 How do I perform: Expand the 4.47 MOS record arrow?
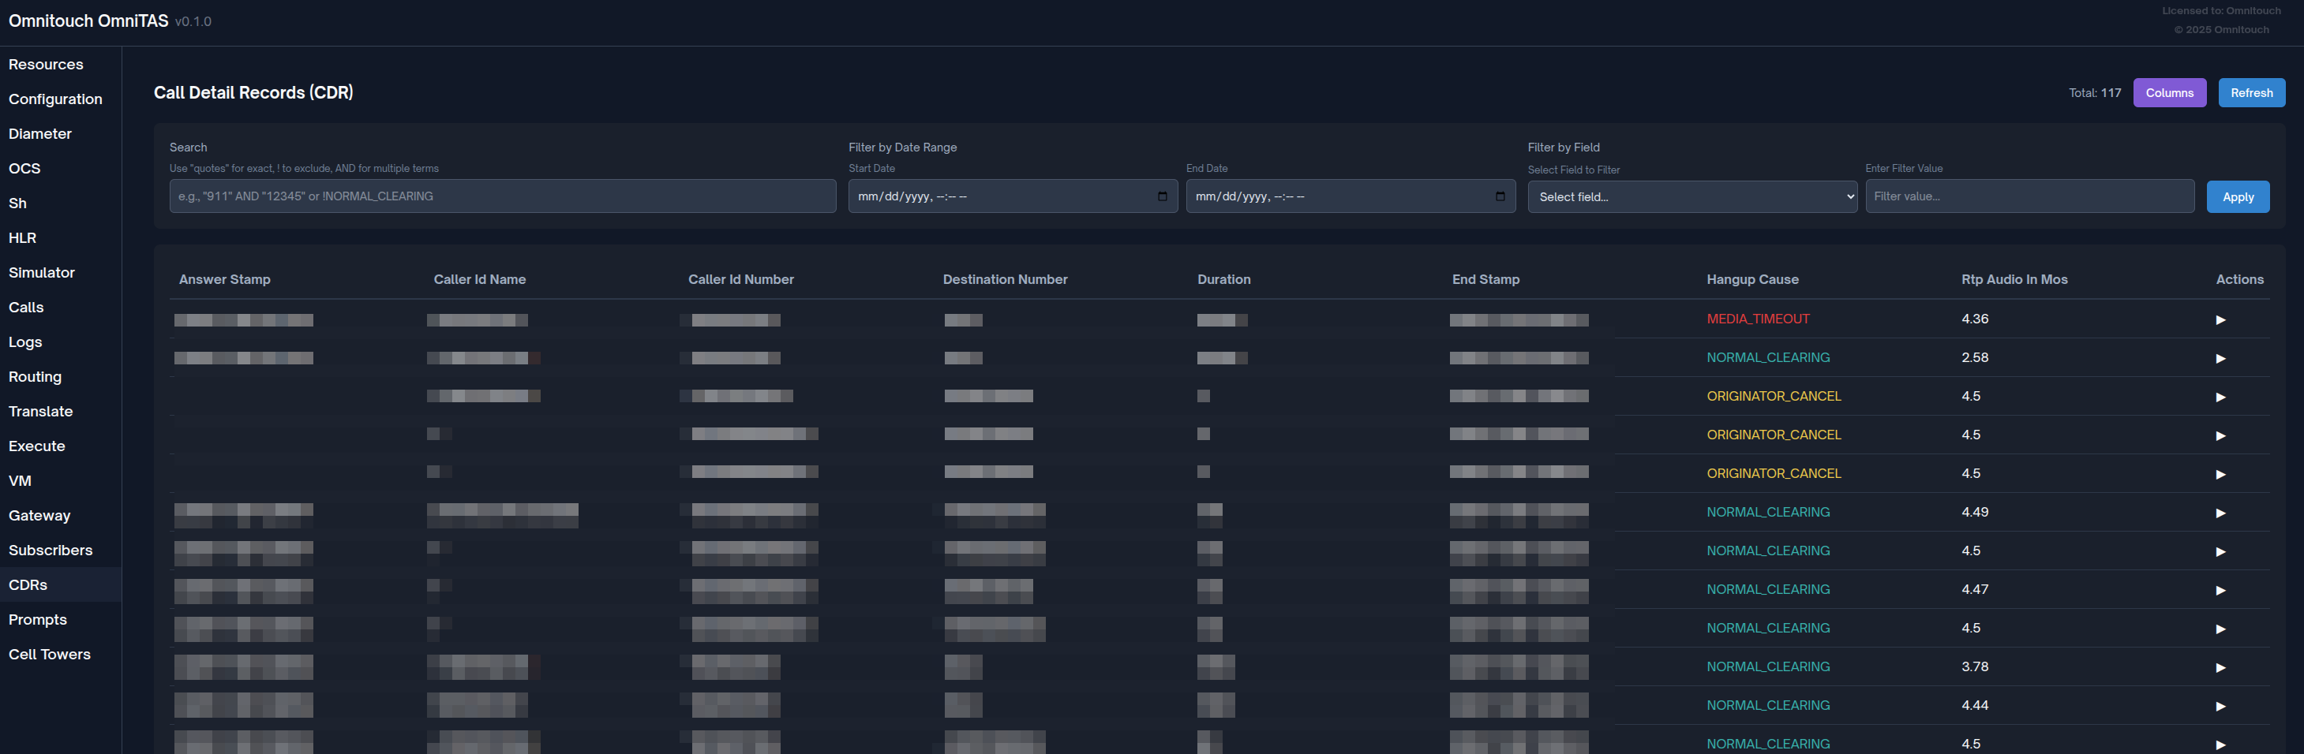2220,591
